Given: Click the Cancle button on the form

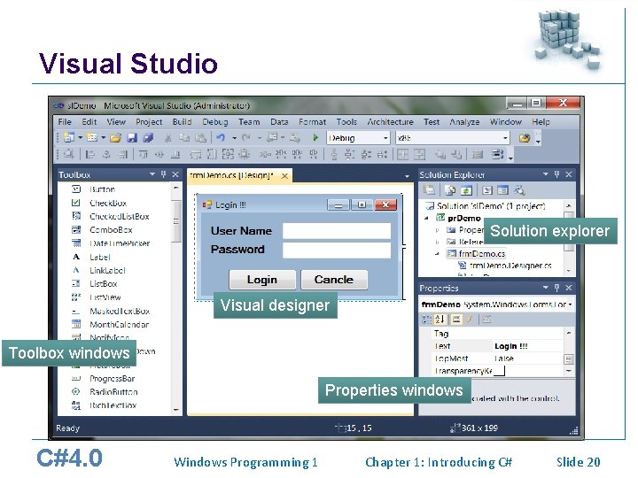Looking at the screenshot, I should (x=334, y=280).
